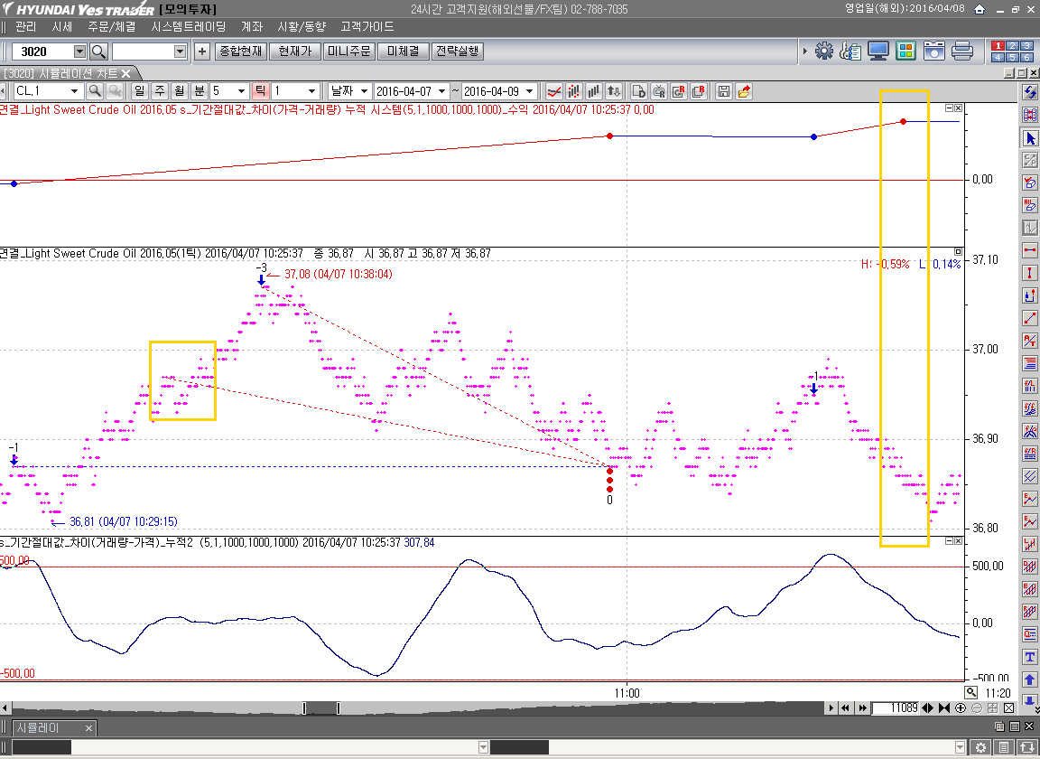Click the 전략실행 button

click(x=457, y=52)
